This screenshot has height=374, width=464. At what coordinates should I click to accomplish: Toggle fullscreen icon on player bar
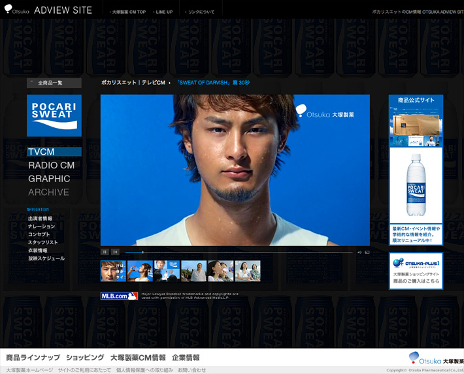[367, 252]
